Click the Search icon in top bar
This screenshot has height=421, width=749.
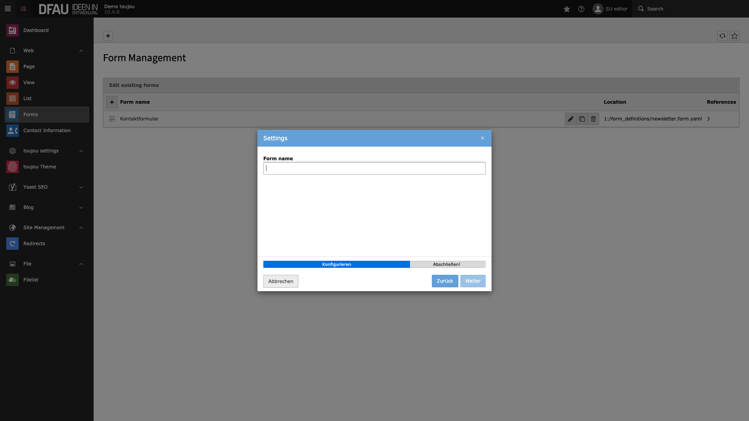(x=642, y=9)
